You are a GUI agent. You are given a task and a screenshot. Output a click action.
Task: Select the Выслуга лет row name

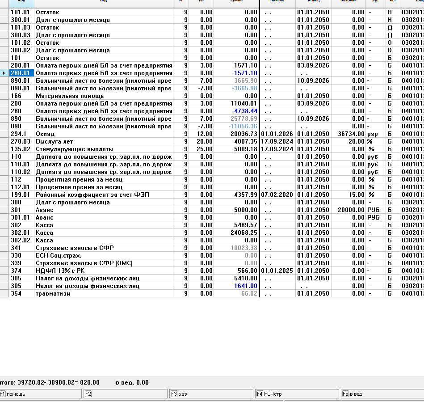tap(55, 141)
